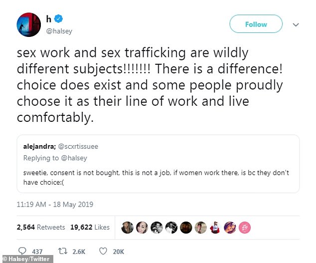
Task: Click the fifth liker avatar
Action: (186, 227)
